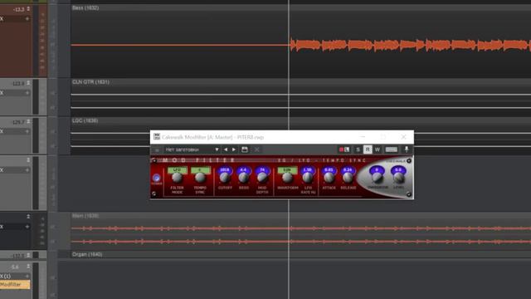Screen dimensions: 531x299
Task: Click the Tempo Sync value display
Action: (x=200, y=169)
